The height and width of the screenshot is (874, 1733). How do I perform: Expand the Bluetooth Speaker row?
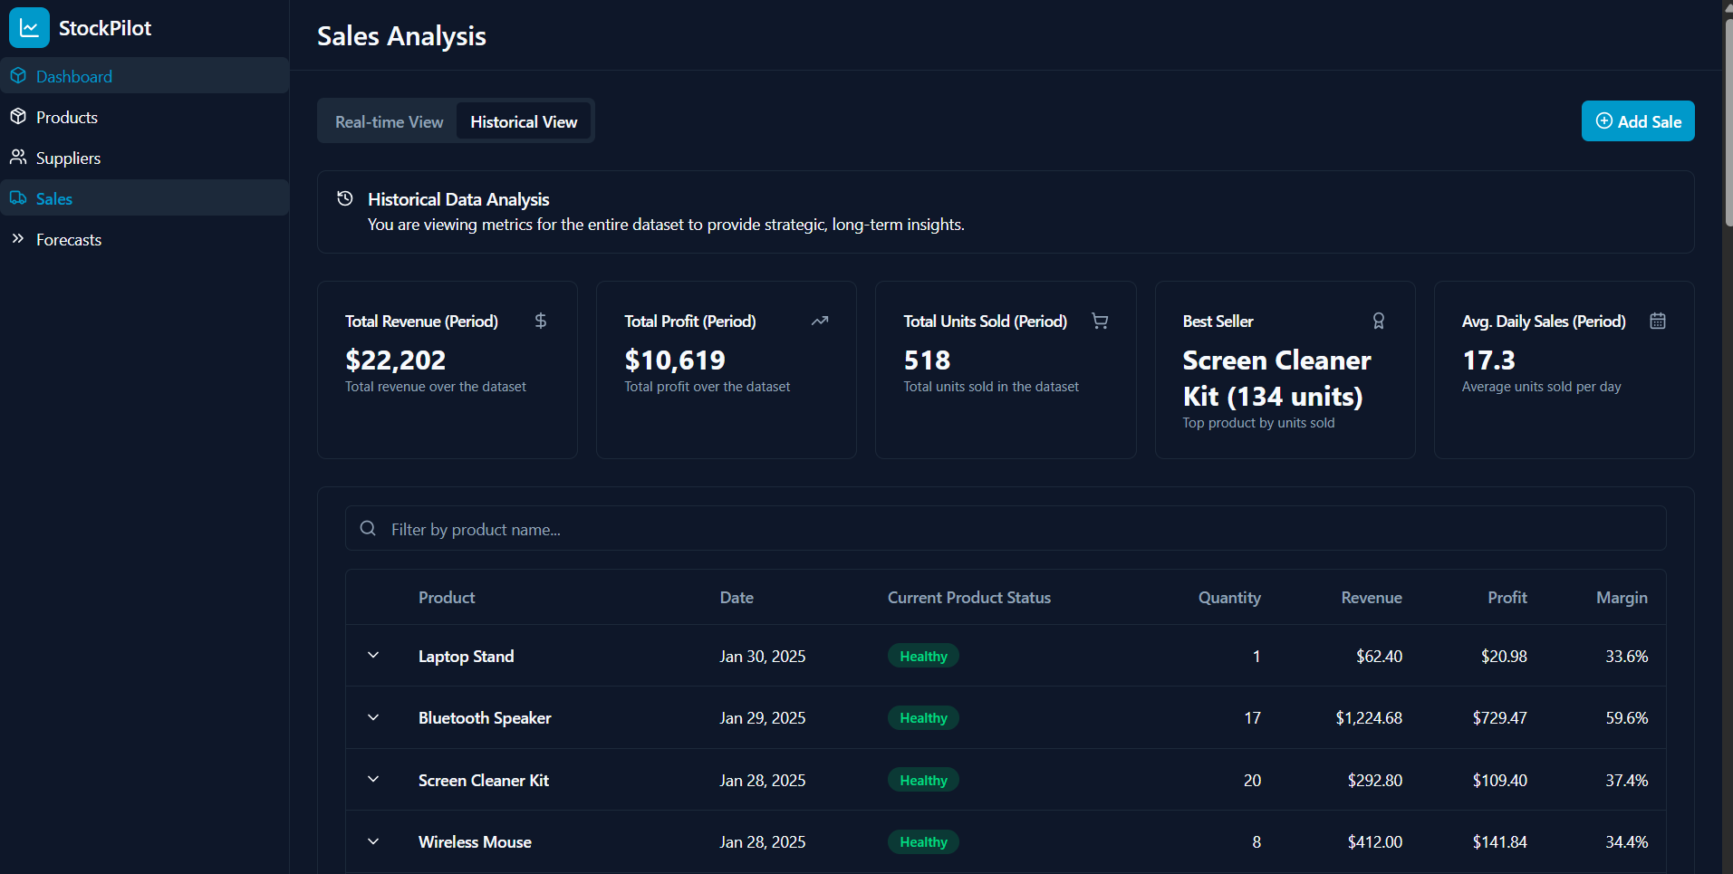pos(372,717)
